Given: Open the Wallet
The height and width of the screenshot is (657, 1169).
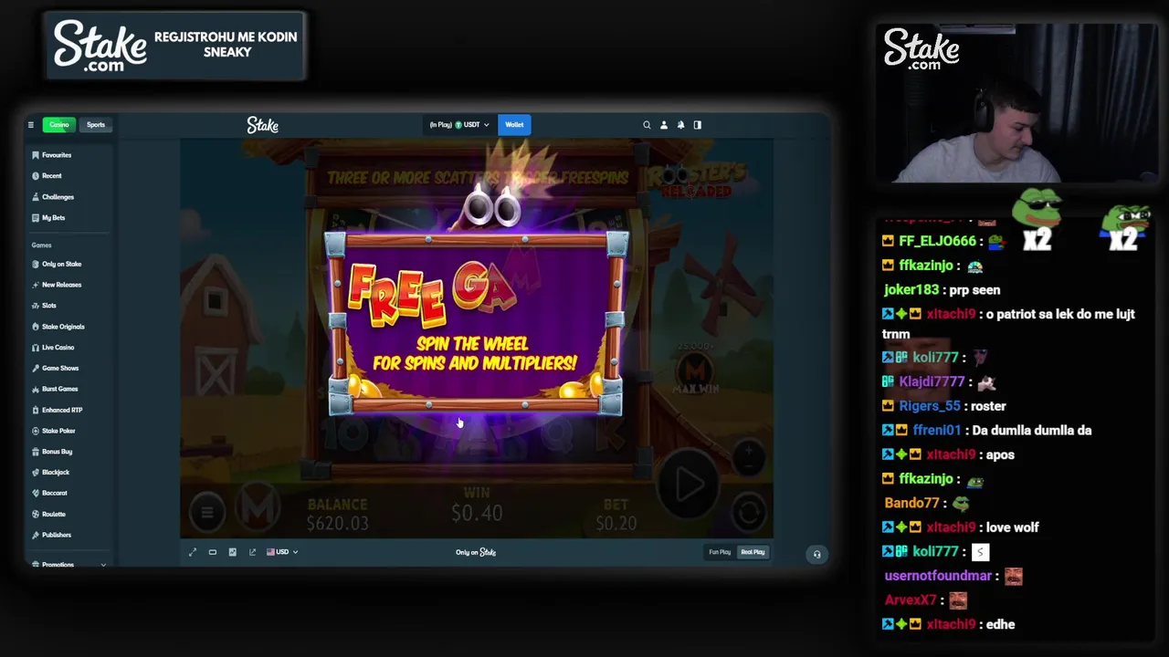Looking at the screenshot, I should [514, 125].
